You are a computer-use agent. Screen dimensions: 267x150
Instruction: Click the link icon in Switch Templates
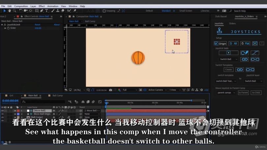click(240, 70)
